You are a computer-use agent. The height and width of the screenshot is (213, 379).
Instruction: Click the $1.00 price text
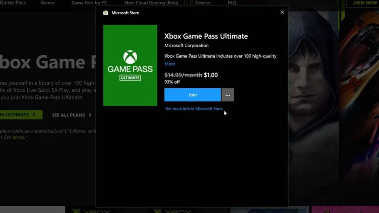click(211, 75)
